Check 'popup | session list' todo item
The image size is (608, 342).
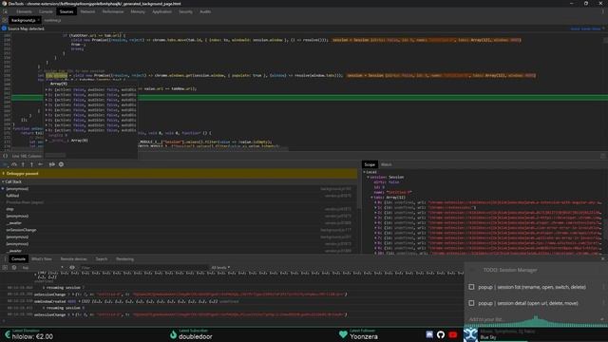(x=471, y=287)
